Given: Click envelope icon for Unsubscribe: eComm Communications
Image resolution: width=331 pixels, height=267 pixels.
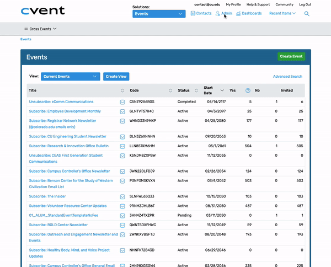Looking at the screenshot, I should pos(122,102).
